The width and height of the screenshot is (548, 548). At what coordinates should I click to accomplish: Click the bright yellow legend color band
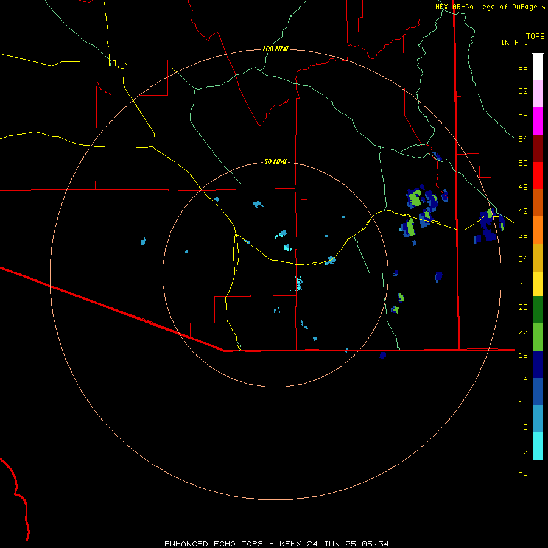point(538,284)
